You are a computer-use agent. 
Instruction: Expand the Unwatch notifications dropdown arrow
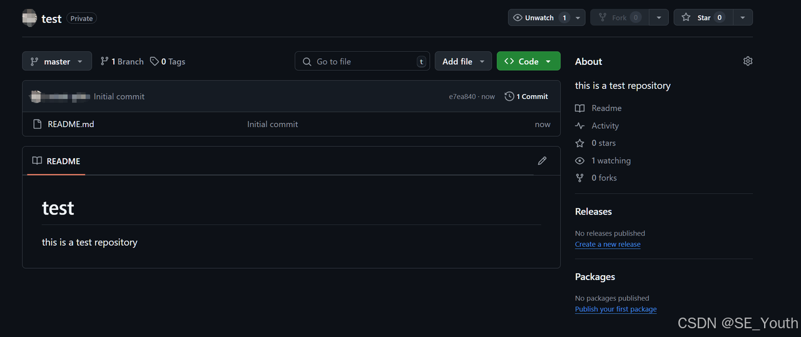[578, 18]
